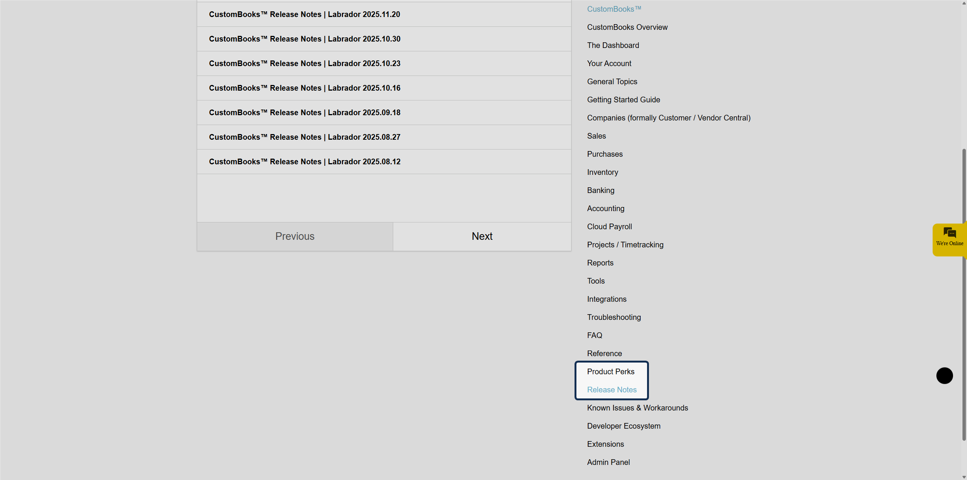This screenshot has height=480, width=967.
Task: Navigate to Getting Started Guide
Action: point(623,100)
